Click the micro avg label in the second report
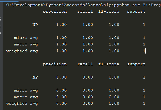The image size is (161, 110). tap(26, 90)
